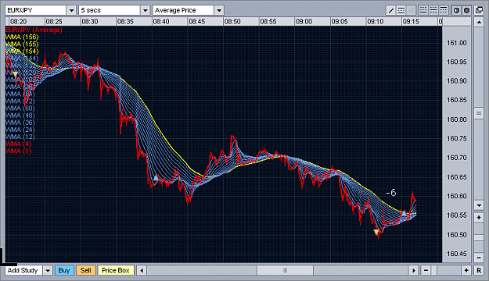Click blue buy triangle marker near 08:40

pyautogui.click(x=156, y=178)
